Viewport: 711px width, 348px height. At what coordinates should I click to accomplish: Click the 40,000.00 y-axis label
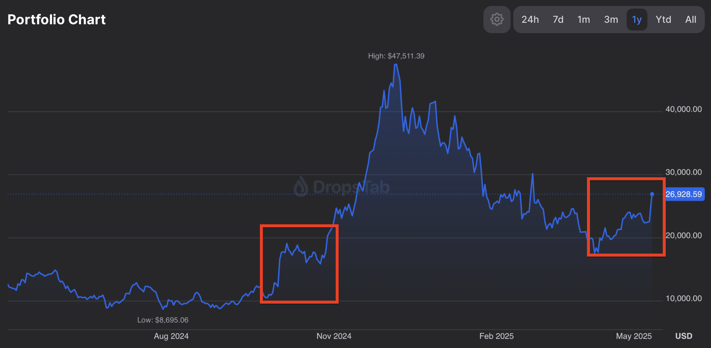(x=683, y=109)
